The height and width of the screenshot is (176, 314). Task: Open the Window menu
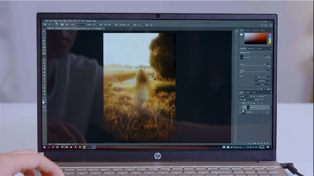pos(88,21)
